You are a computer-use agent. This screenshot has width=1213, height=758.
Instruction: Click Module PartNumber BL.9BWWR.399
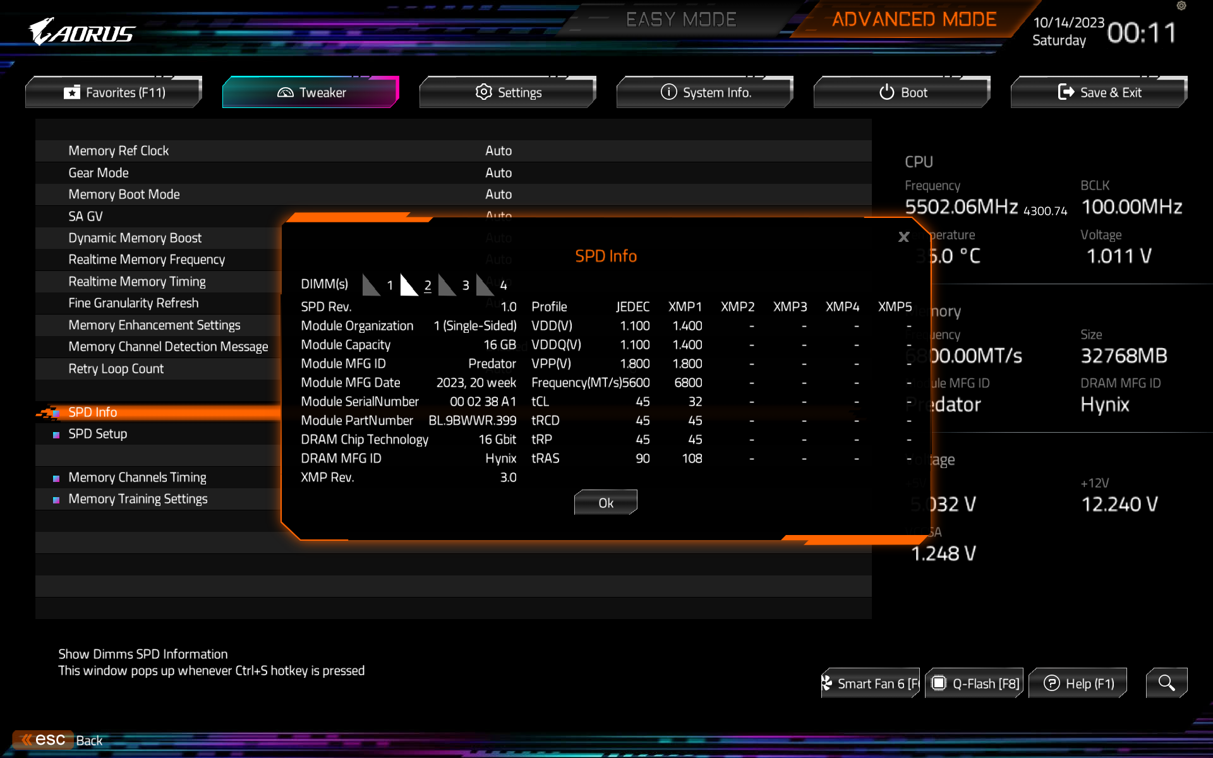[x=472, y=421]
